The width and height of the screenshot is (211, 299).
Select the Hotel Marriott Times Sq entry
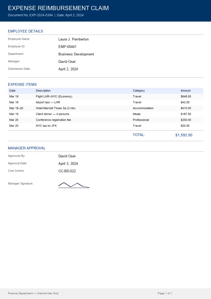56,108
